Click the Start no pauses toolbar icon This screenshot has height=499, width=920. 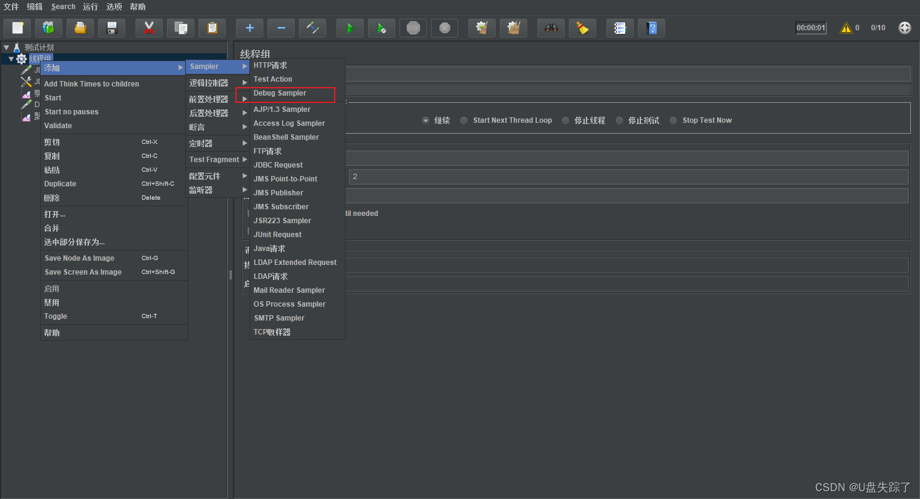(x=381, y=28)
